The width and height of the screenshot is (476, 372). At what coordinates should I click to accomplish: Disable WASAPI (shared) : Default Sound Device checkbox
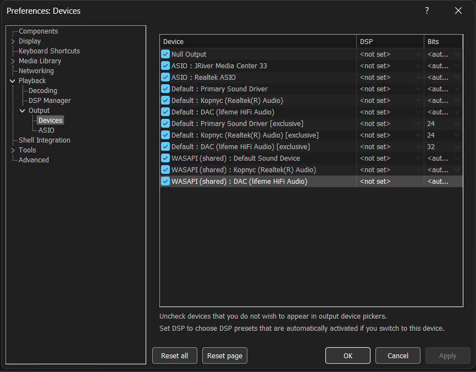pyautogui.click(x=165, y=158)
